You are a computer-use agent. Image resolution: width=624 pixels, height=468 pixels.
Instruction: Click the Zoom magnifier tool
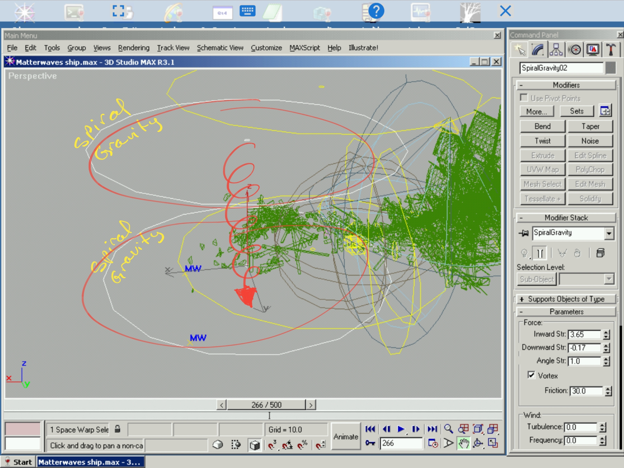448,429
